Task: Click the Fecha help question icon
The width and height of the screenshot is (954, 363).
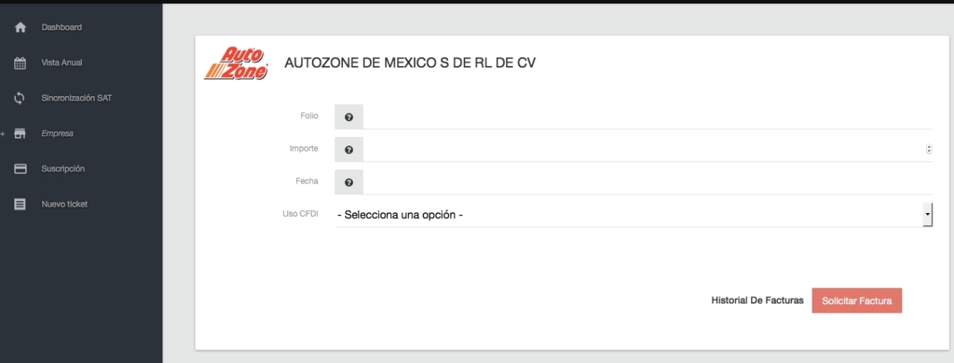Action: pyautogui.click(x=349, y=182)
